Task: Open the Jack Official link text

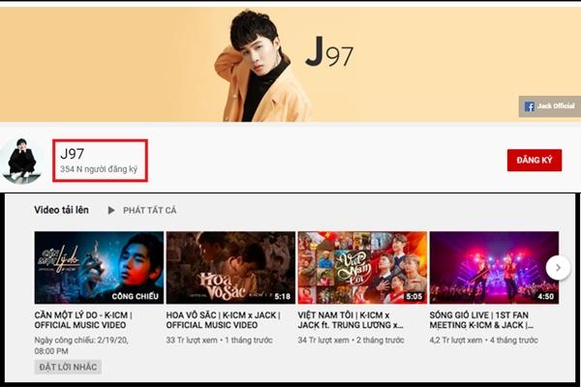Action: [557, 106]
